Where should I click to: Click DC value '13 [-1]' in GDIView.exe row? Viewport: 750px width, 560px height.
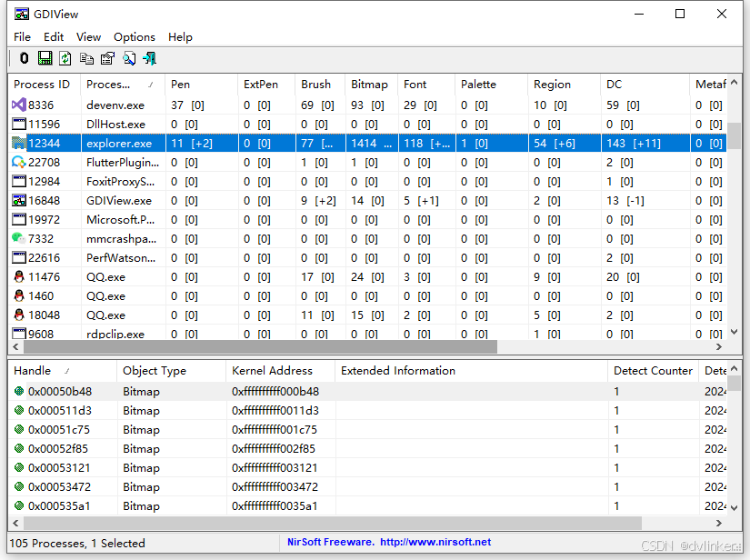pyautogui.click(x=625, y=201)
